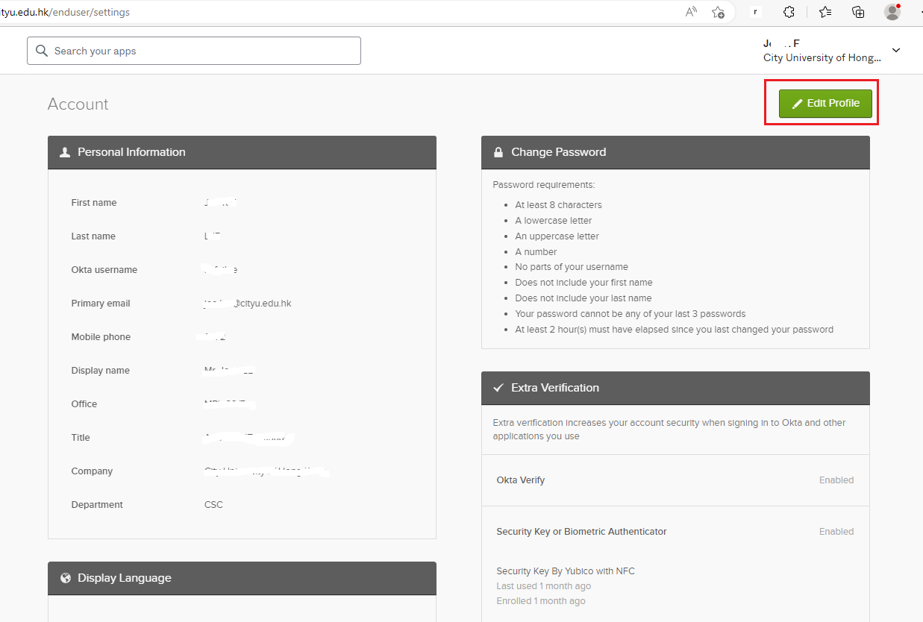
Task: Add this page to favorites via star icon
Action: [718, 12]
